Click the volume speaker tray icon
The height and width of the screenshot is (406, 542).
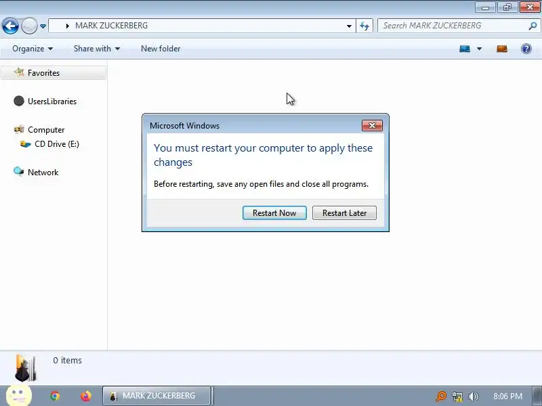(473, 397)
